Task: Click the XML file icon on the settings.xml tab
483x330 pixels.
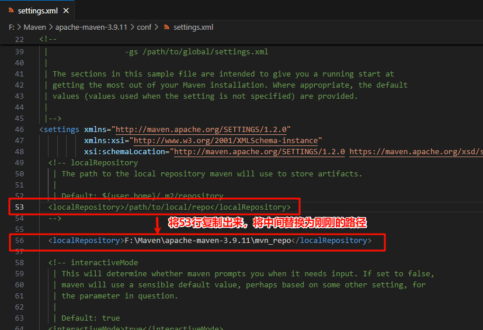Action: coord(11,11)
